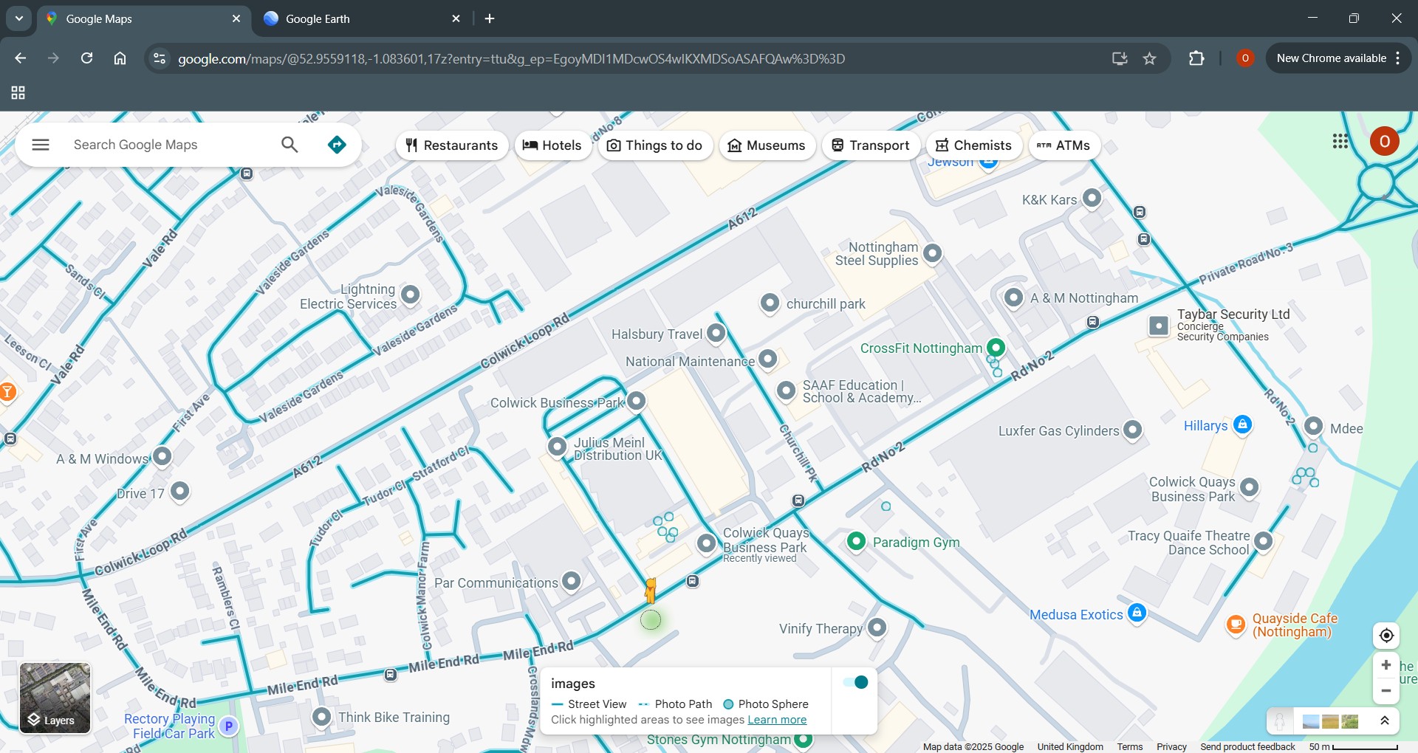Click the Luxfer Gas Cylinders pin

(1133, 430)
